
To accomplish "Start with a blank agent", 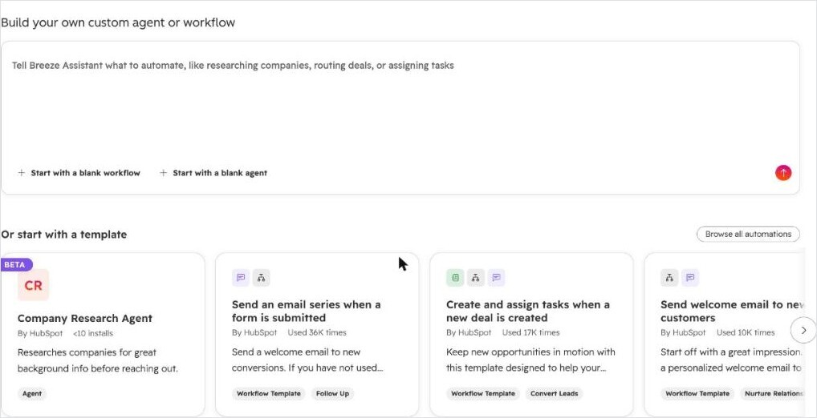I will 213,173.
